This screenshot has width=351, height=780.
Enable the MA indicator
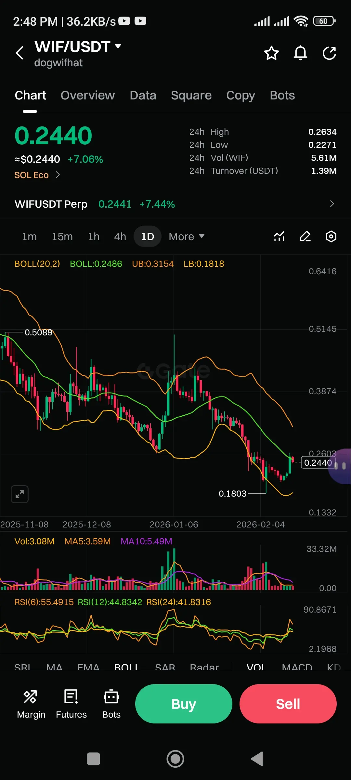[x=54, y=668]
